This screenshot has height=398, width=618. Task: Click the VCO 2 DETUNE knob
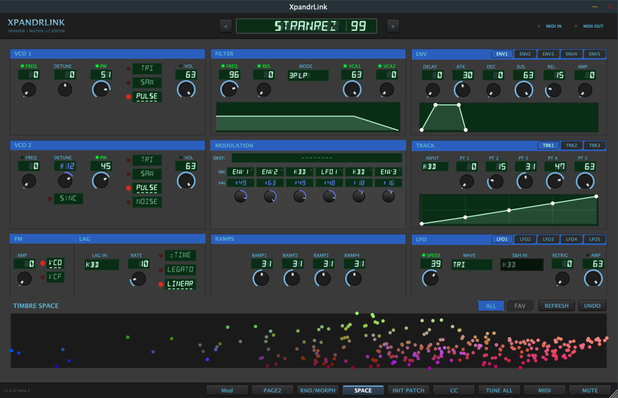(65, 181)
